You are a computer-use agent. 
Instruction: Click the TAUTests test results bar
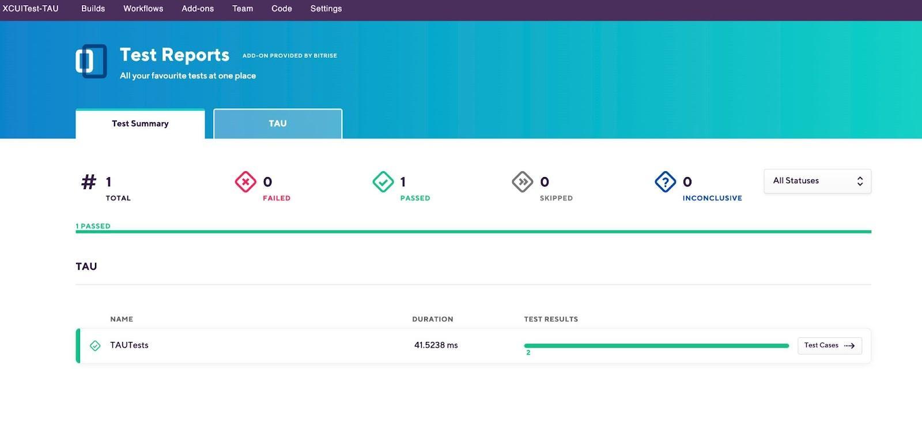[x=656, y=346]
